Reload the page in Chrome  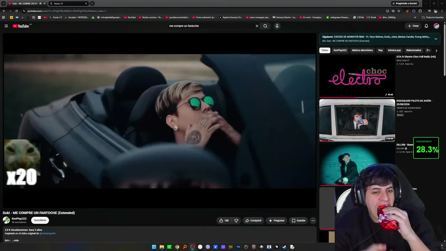click(16, 11)
